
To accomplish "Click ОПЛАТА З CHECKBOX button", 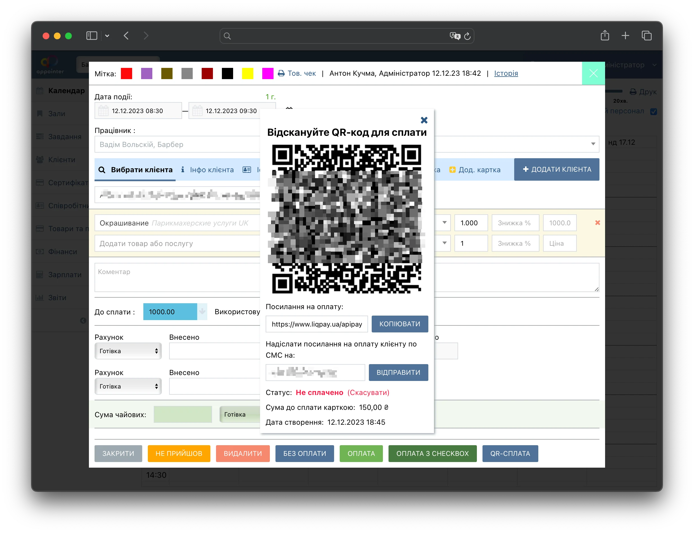I will pos(432,453).
